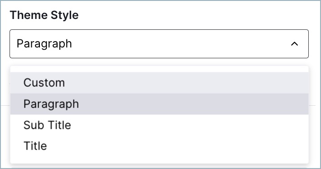Toggle the dropdown with the caret icon
Screen dimensions: 321x169
point(294,44)
